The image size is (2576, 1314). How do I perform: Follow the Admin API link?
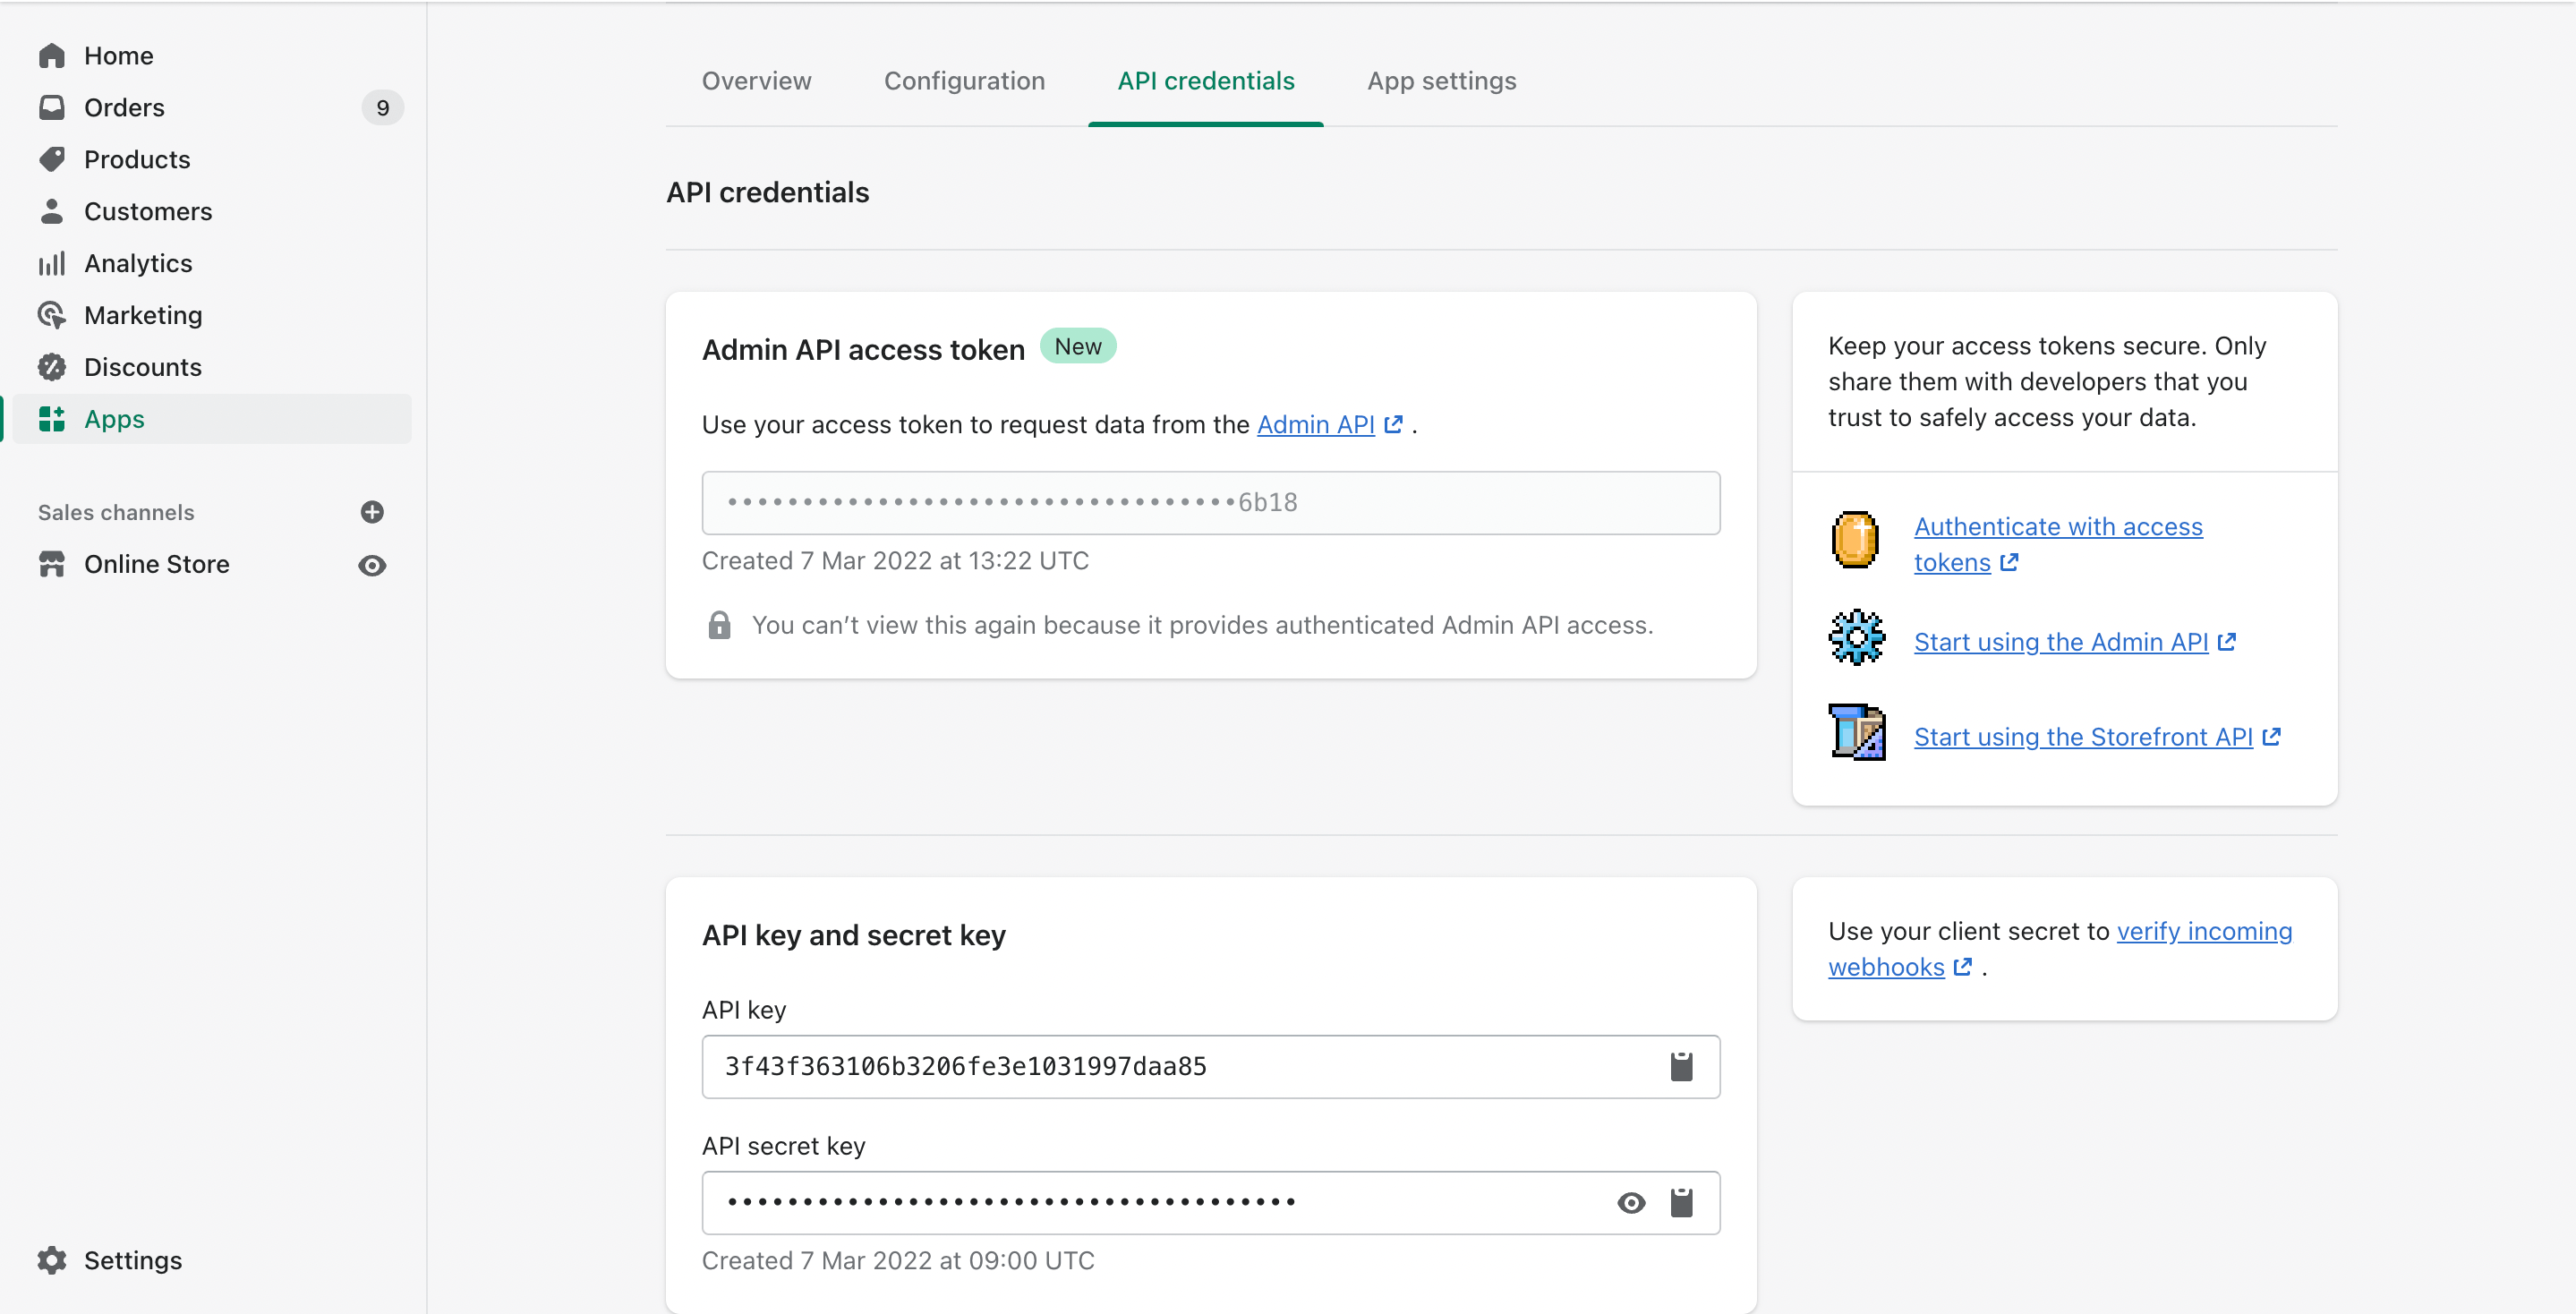(x=1315, y=425)
